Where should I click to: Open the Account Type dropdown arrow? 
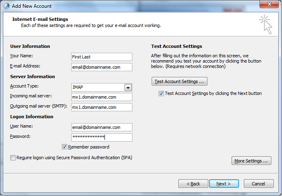[x=128, y=87]
